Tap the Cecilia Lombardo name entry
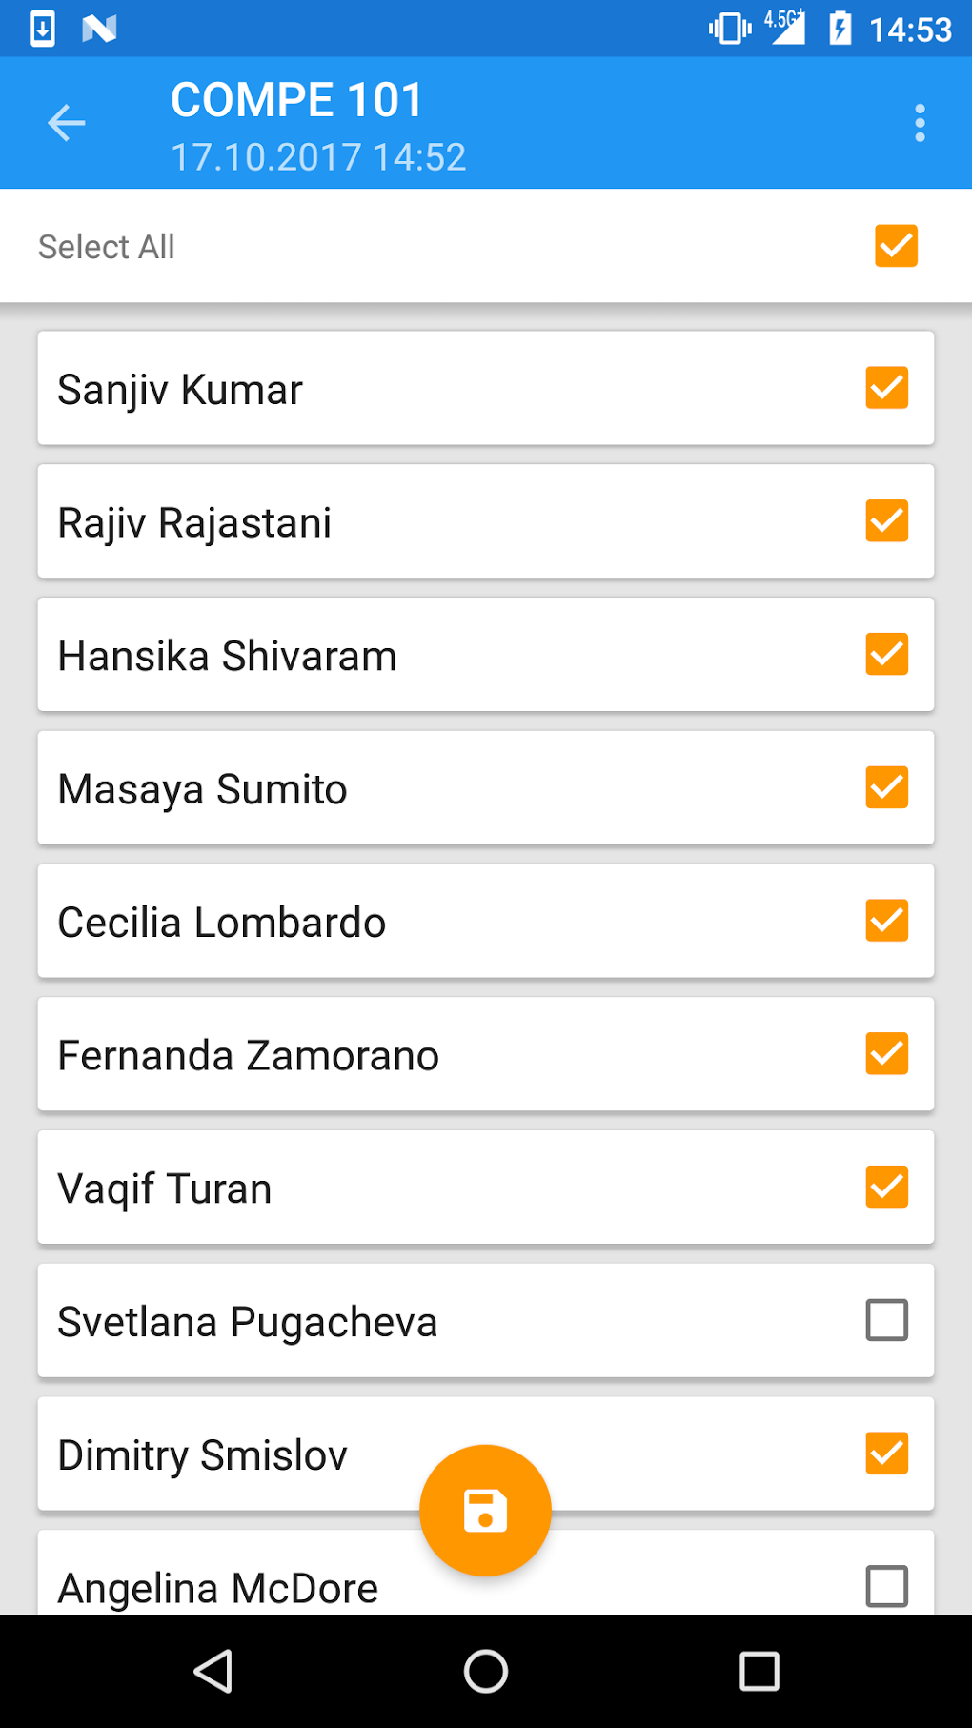Screen dimensions: 972x1728 [221, 923]
